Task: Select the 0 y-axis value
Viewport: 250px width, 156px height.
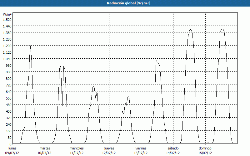Action: coord(10,144)
